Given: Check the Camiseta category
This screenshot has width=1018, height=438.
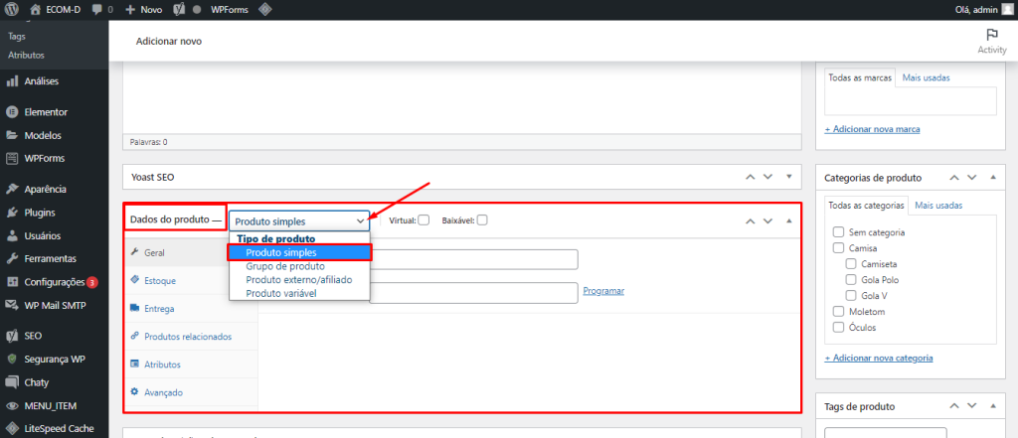Looking at the screenshot, I should (851, 264).
